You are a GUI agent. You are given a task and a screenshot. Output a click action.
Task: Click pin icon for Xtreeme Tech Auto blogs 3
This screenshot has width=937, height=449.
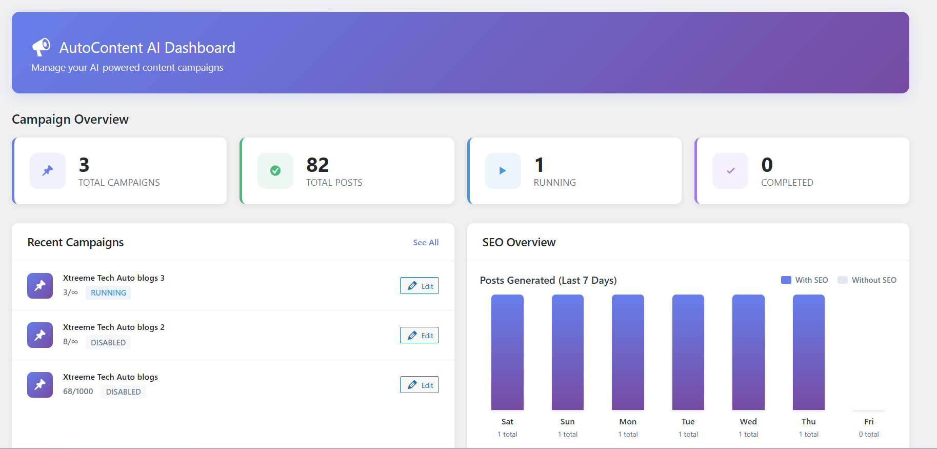[x=40, y=286]
